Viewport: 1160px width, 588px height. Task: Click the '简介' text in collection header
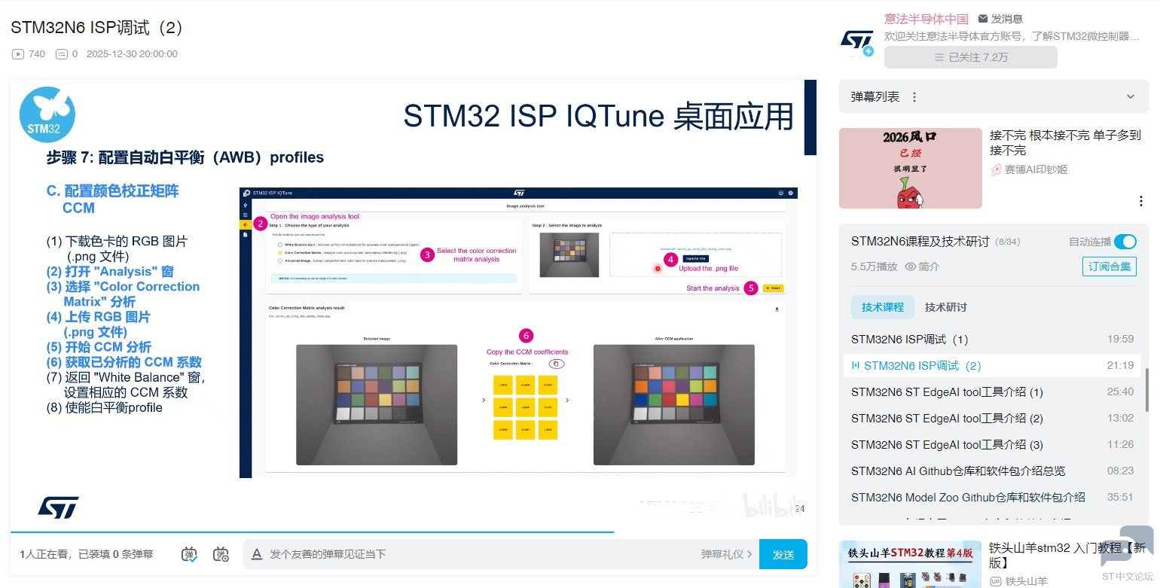pos(930,267)
